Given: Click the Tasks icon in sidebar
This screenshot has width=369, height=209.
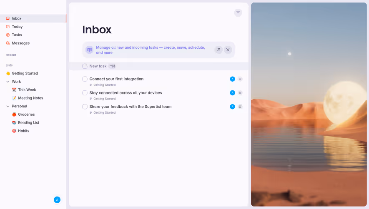Looking at the screenshot, I should pyautogui.click(x=8, y=35).
